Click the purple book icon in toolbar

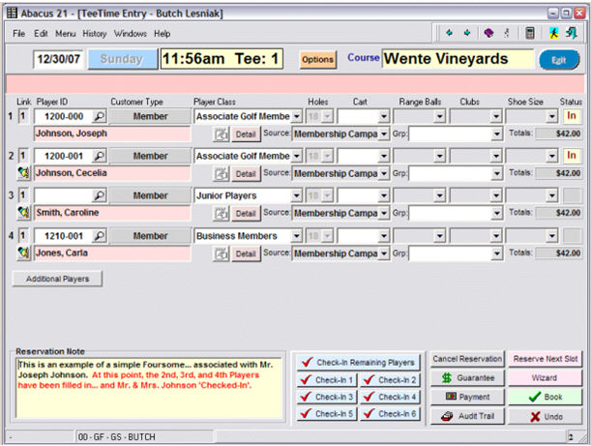coord(488,33)
